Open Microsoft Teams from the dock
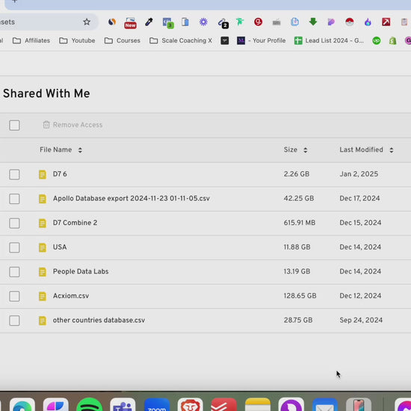411x411 pixels. pyautogui.click(x=123, y=404)
